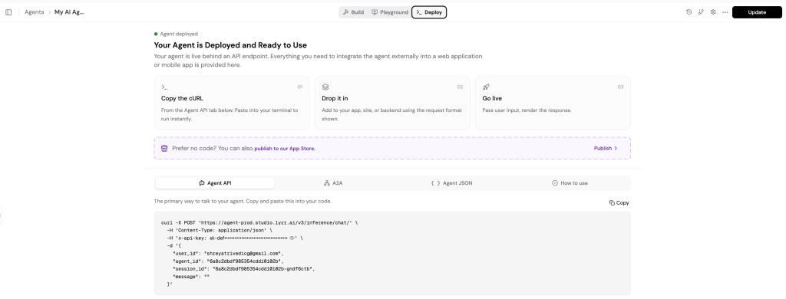The width and height of the screenshot is (786, 299).
Task: Click the layers icon on Drop it in card
Action: point(325,87)
